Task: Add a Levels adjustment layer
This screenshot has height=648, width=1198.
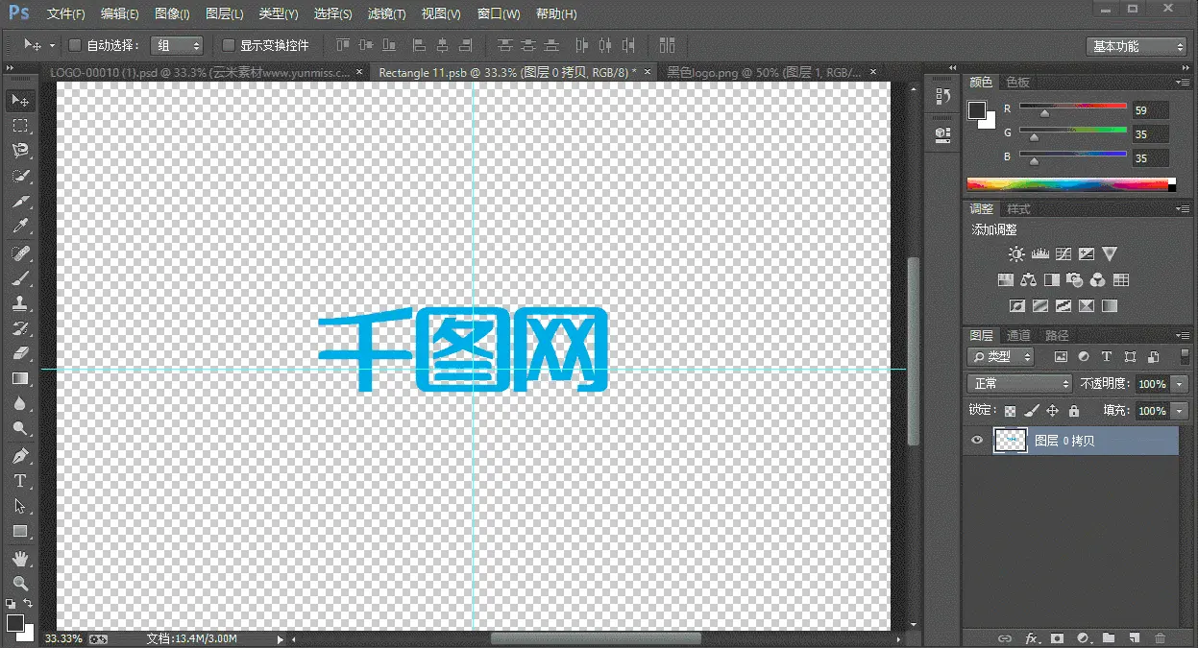Action: point(1039,254)
